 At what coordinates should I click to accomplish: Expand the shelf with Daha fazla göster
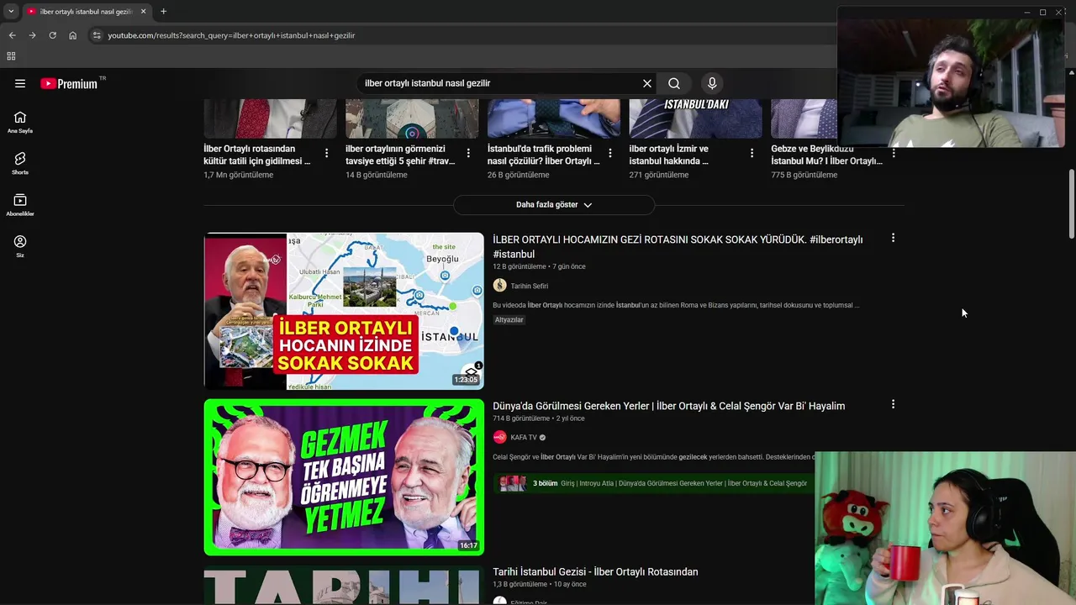click(x=554, y=204)
